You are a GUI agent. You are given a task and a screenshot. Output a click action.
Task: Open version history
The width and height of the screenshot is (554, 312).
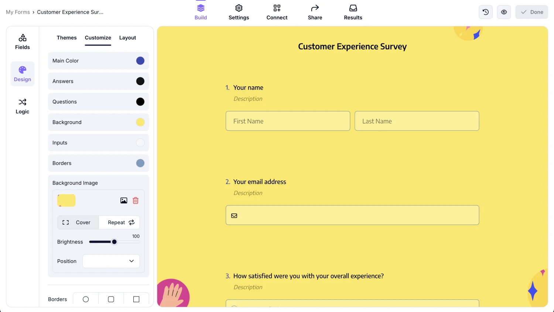(485, 12)
